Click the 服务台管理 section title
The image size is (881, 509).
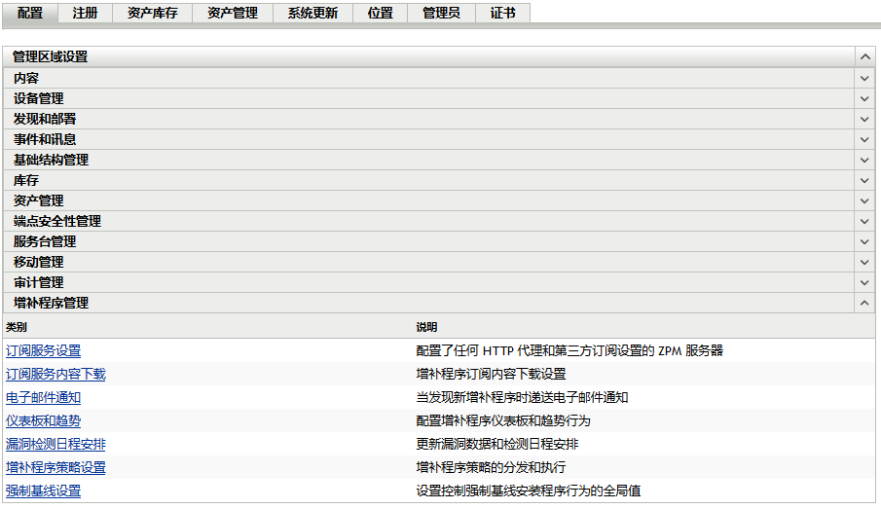pyautogui.click(x=45, y=241)
